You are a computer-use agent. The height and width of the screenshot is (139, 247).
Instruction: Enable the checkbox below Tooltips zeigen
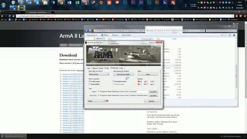(x=90, y=84)
